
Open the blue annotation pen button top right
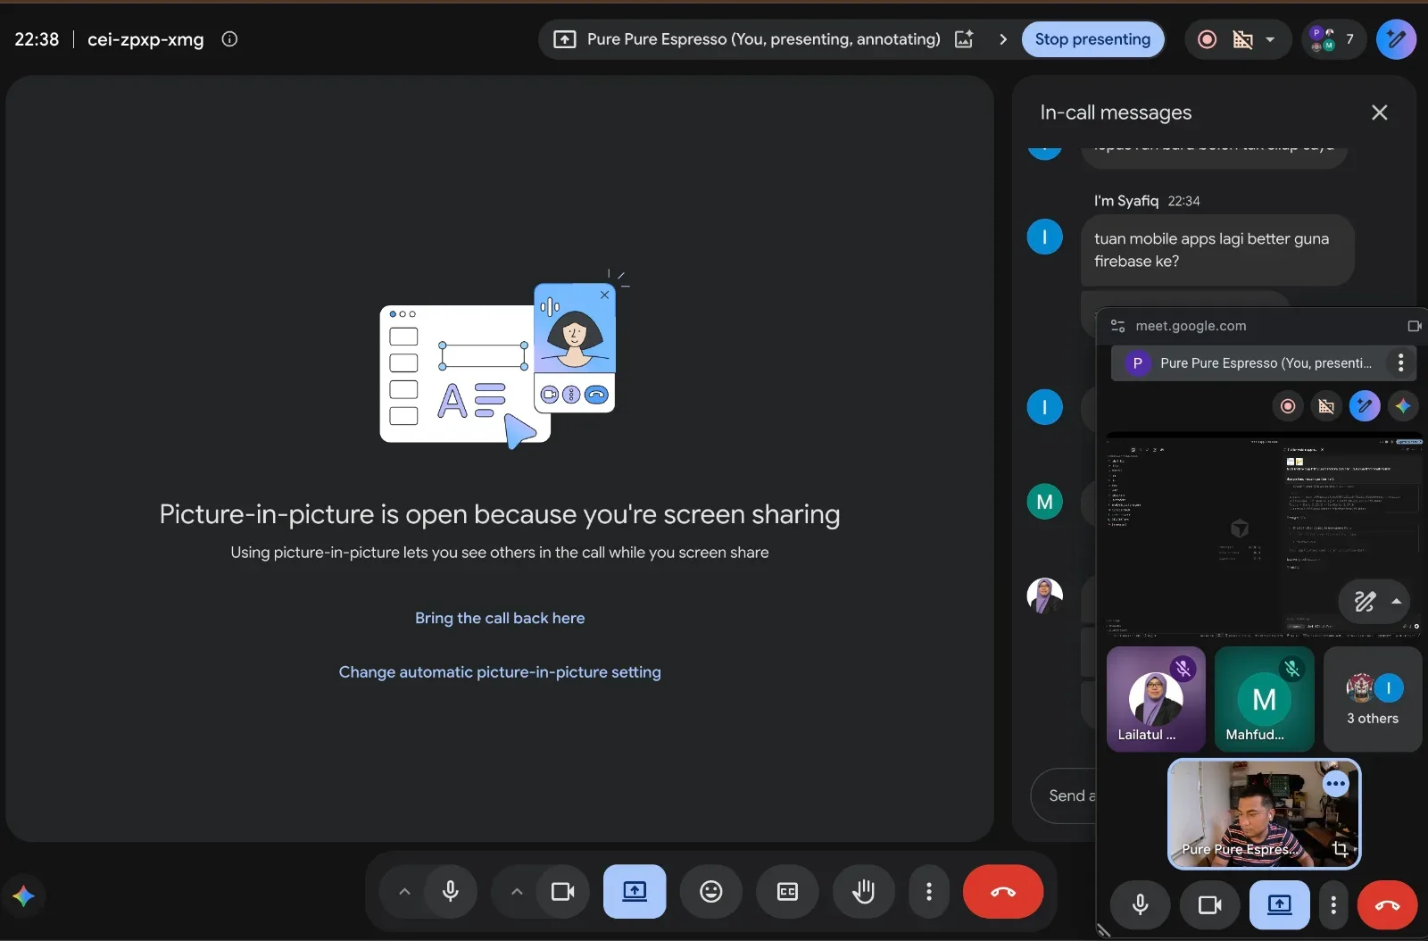[1396, 39]
